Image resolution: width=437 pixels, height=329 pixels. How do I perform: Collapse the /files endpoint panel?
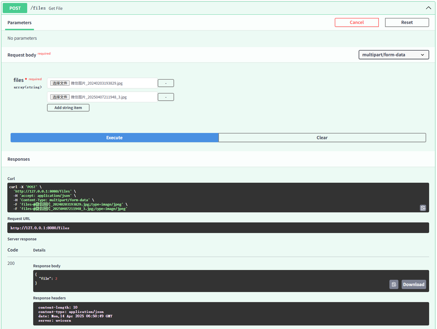[429, 8]
